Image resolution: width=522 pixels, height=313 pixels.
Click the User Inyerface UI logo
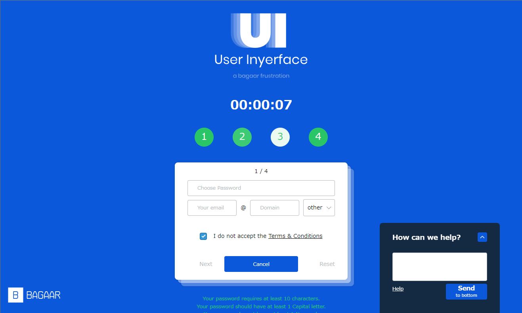click(x=258, y=31)
